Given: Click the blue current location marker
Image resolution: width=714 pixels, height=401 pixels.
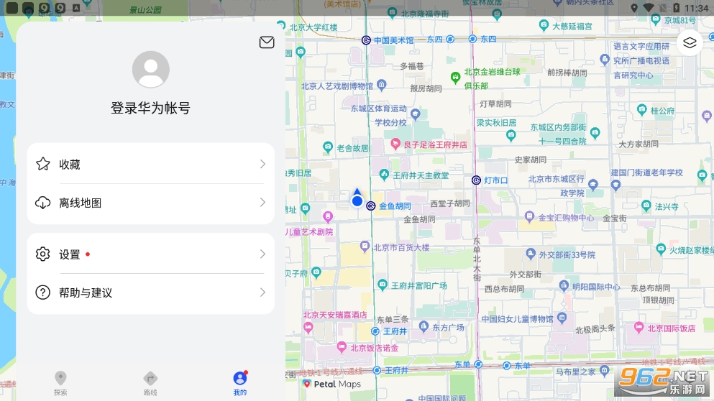Looking at the screenshot, I should coord(357,200).
